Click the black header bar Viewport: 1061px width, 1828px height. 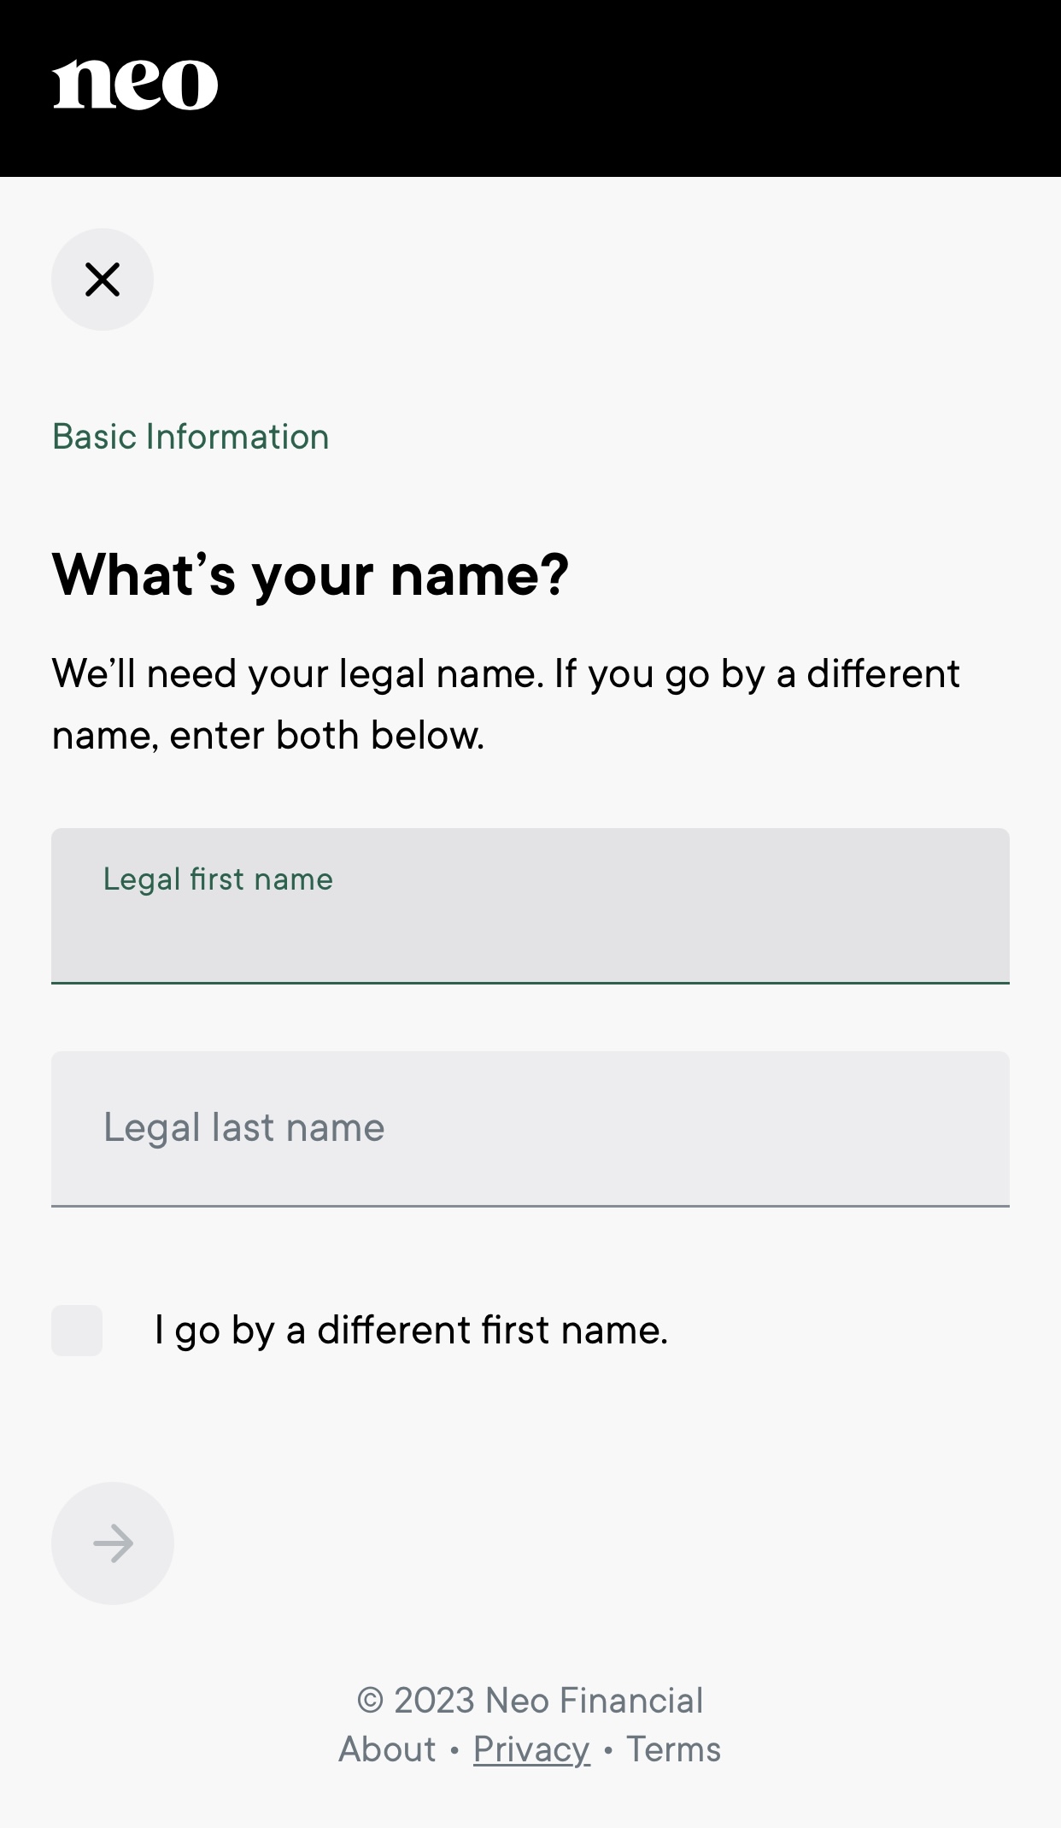tap(530, 88)
